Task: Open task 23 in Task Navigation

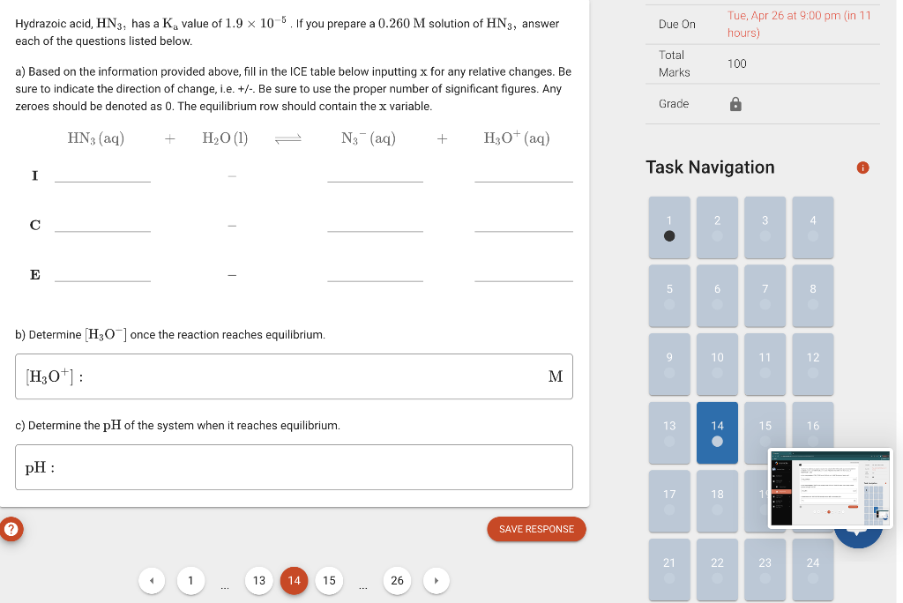Action: click(765, 570)
